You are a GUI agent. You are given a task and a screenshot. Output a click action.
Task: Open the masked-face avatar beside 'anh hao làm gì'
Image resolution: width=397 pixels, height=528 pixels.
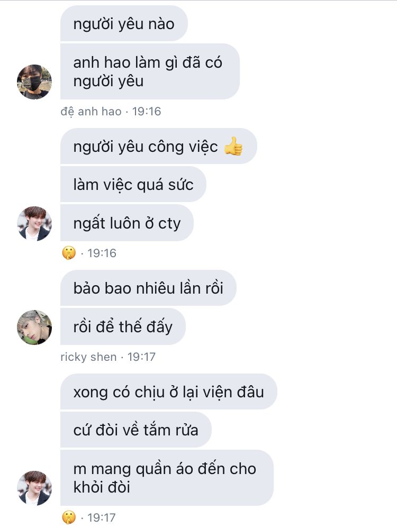[x=34, y=82]
